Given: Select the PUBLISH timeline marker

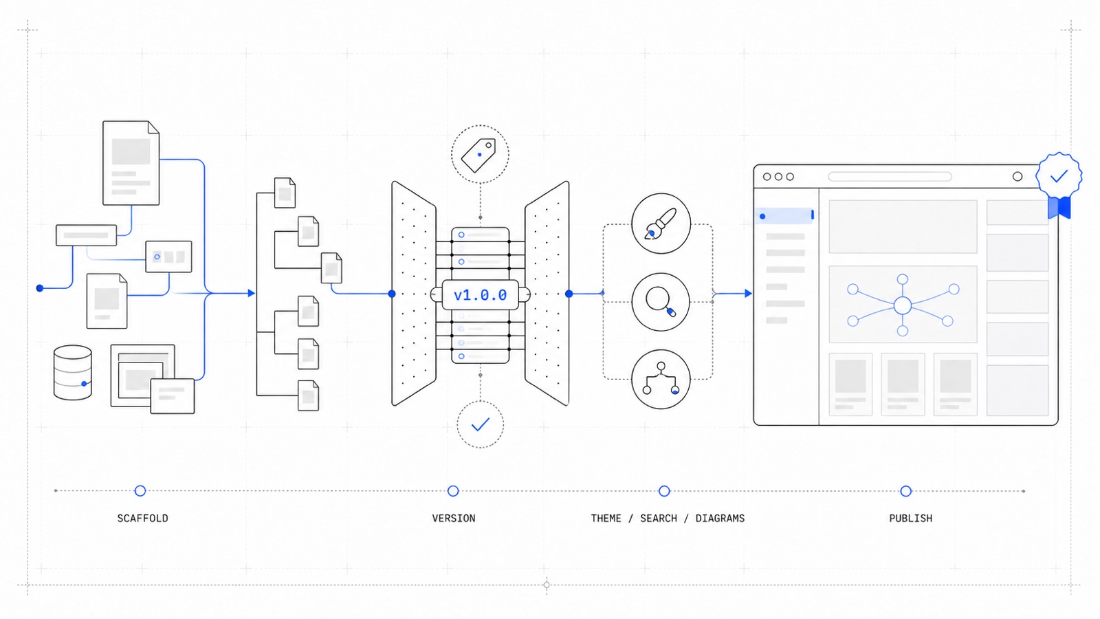Looking at the screenshot, I should 906,490.
